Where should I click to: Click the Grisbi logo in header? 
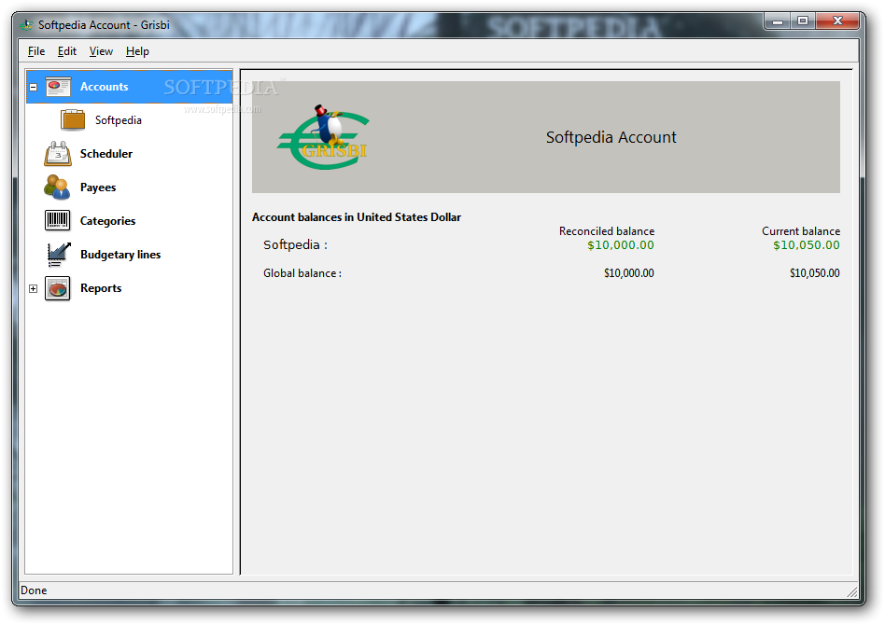(x=323, y=137)
